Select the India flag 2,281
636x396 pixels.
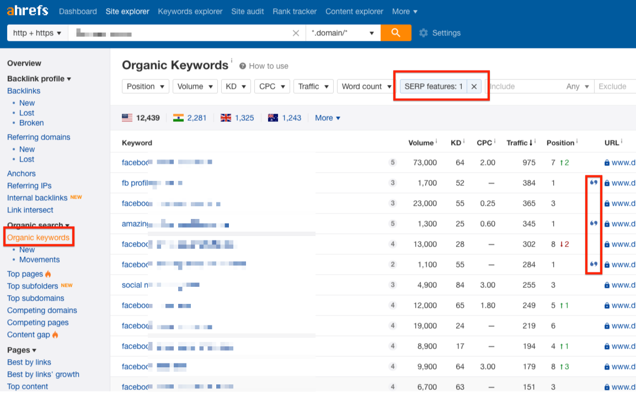pyautogui.click(x=189, y=118)
